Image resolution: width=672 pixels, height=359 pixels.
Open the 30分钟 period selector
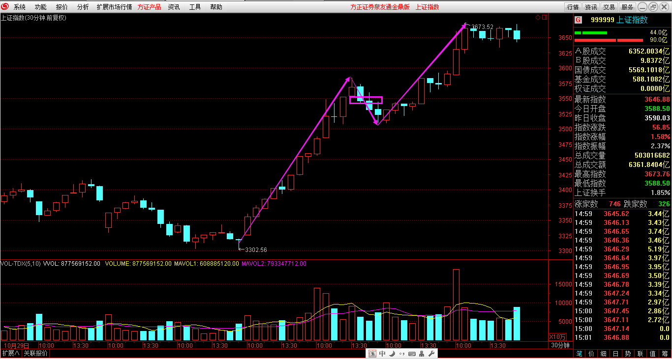pyautogui.click(x=560, y=345)
